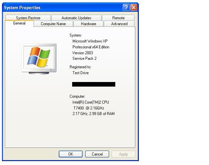Confirm with the OK button
Viewport: 209px width, 165px height.
(71, 154)
